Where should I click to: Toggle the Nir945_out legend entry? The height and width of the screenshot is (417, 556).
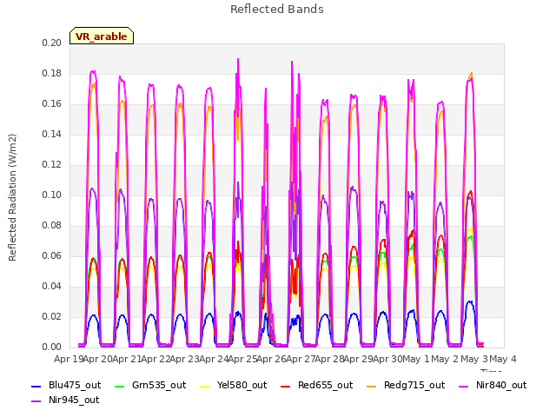(65, 400)
